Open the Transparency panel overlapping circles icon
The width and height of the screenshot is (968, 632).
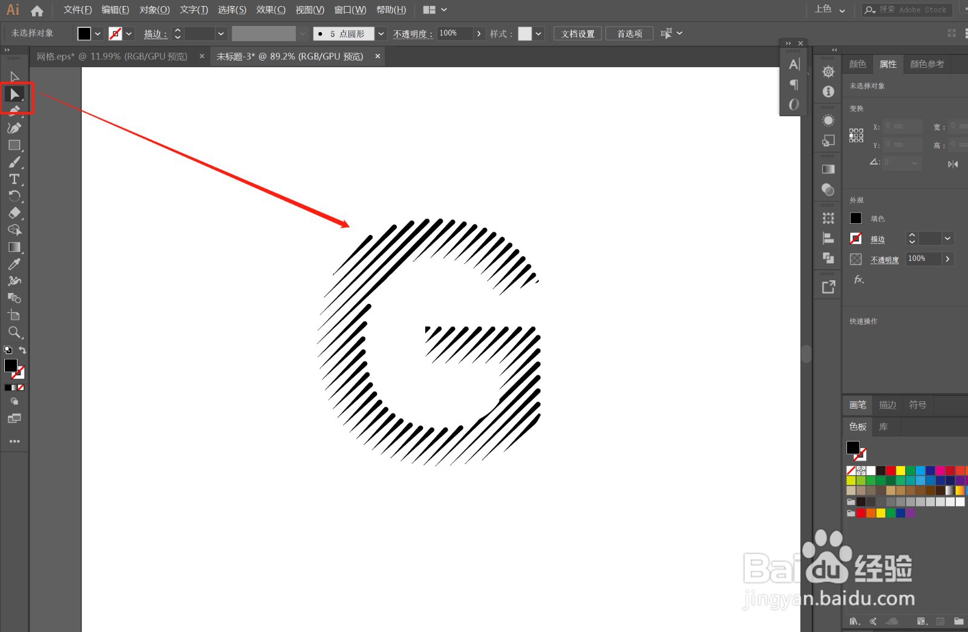coord(828,189)
